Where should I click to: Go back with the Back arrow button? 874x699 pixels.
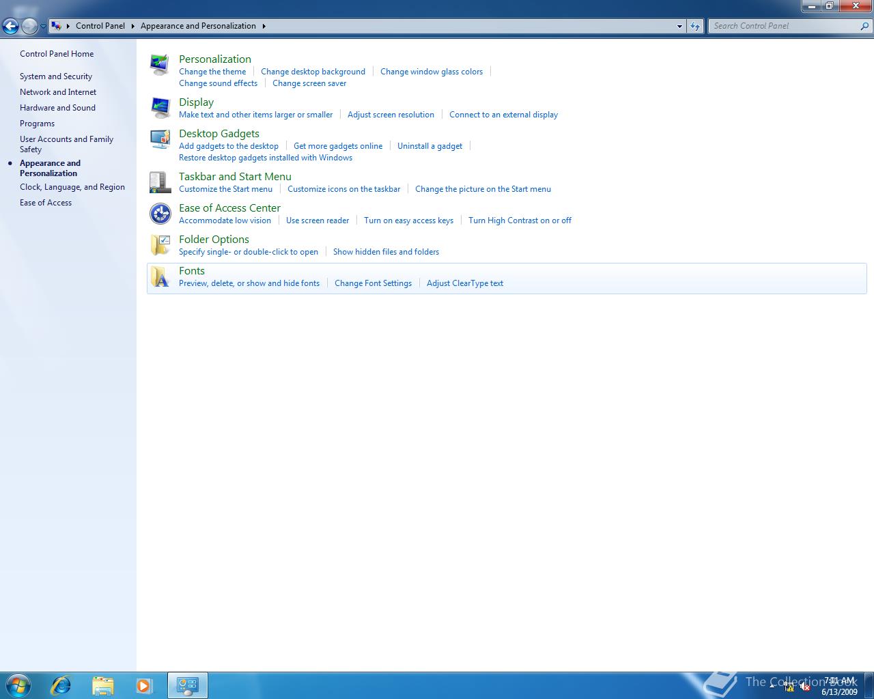pyautogui.click(x=10, y=26)
